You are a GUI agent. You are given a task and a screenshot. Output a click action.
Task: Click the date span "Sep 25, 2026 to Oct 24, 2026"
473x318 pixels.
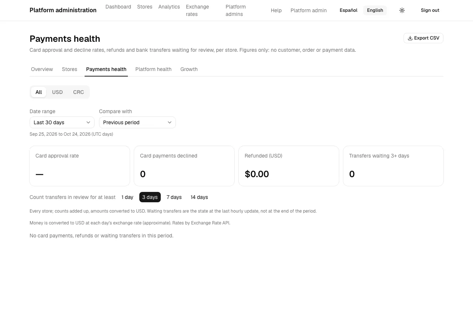[x=60, y=134]
